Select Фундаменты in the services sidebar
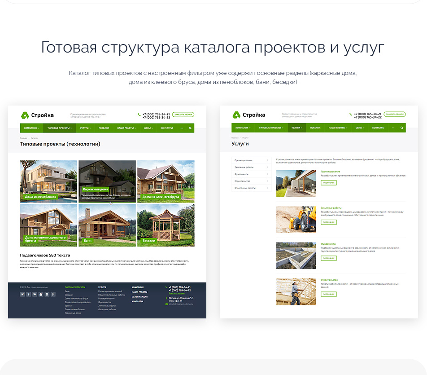Image resolution: width=427 pixels, height=375 pixels. tap(251, 174)
